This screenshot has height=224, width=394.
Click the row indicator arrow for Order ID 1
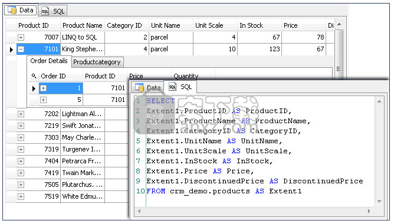(x=34, y=88)
